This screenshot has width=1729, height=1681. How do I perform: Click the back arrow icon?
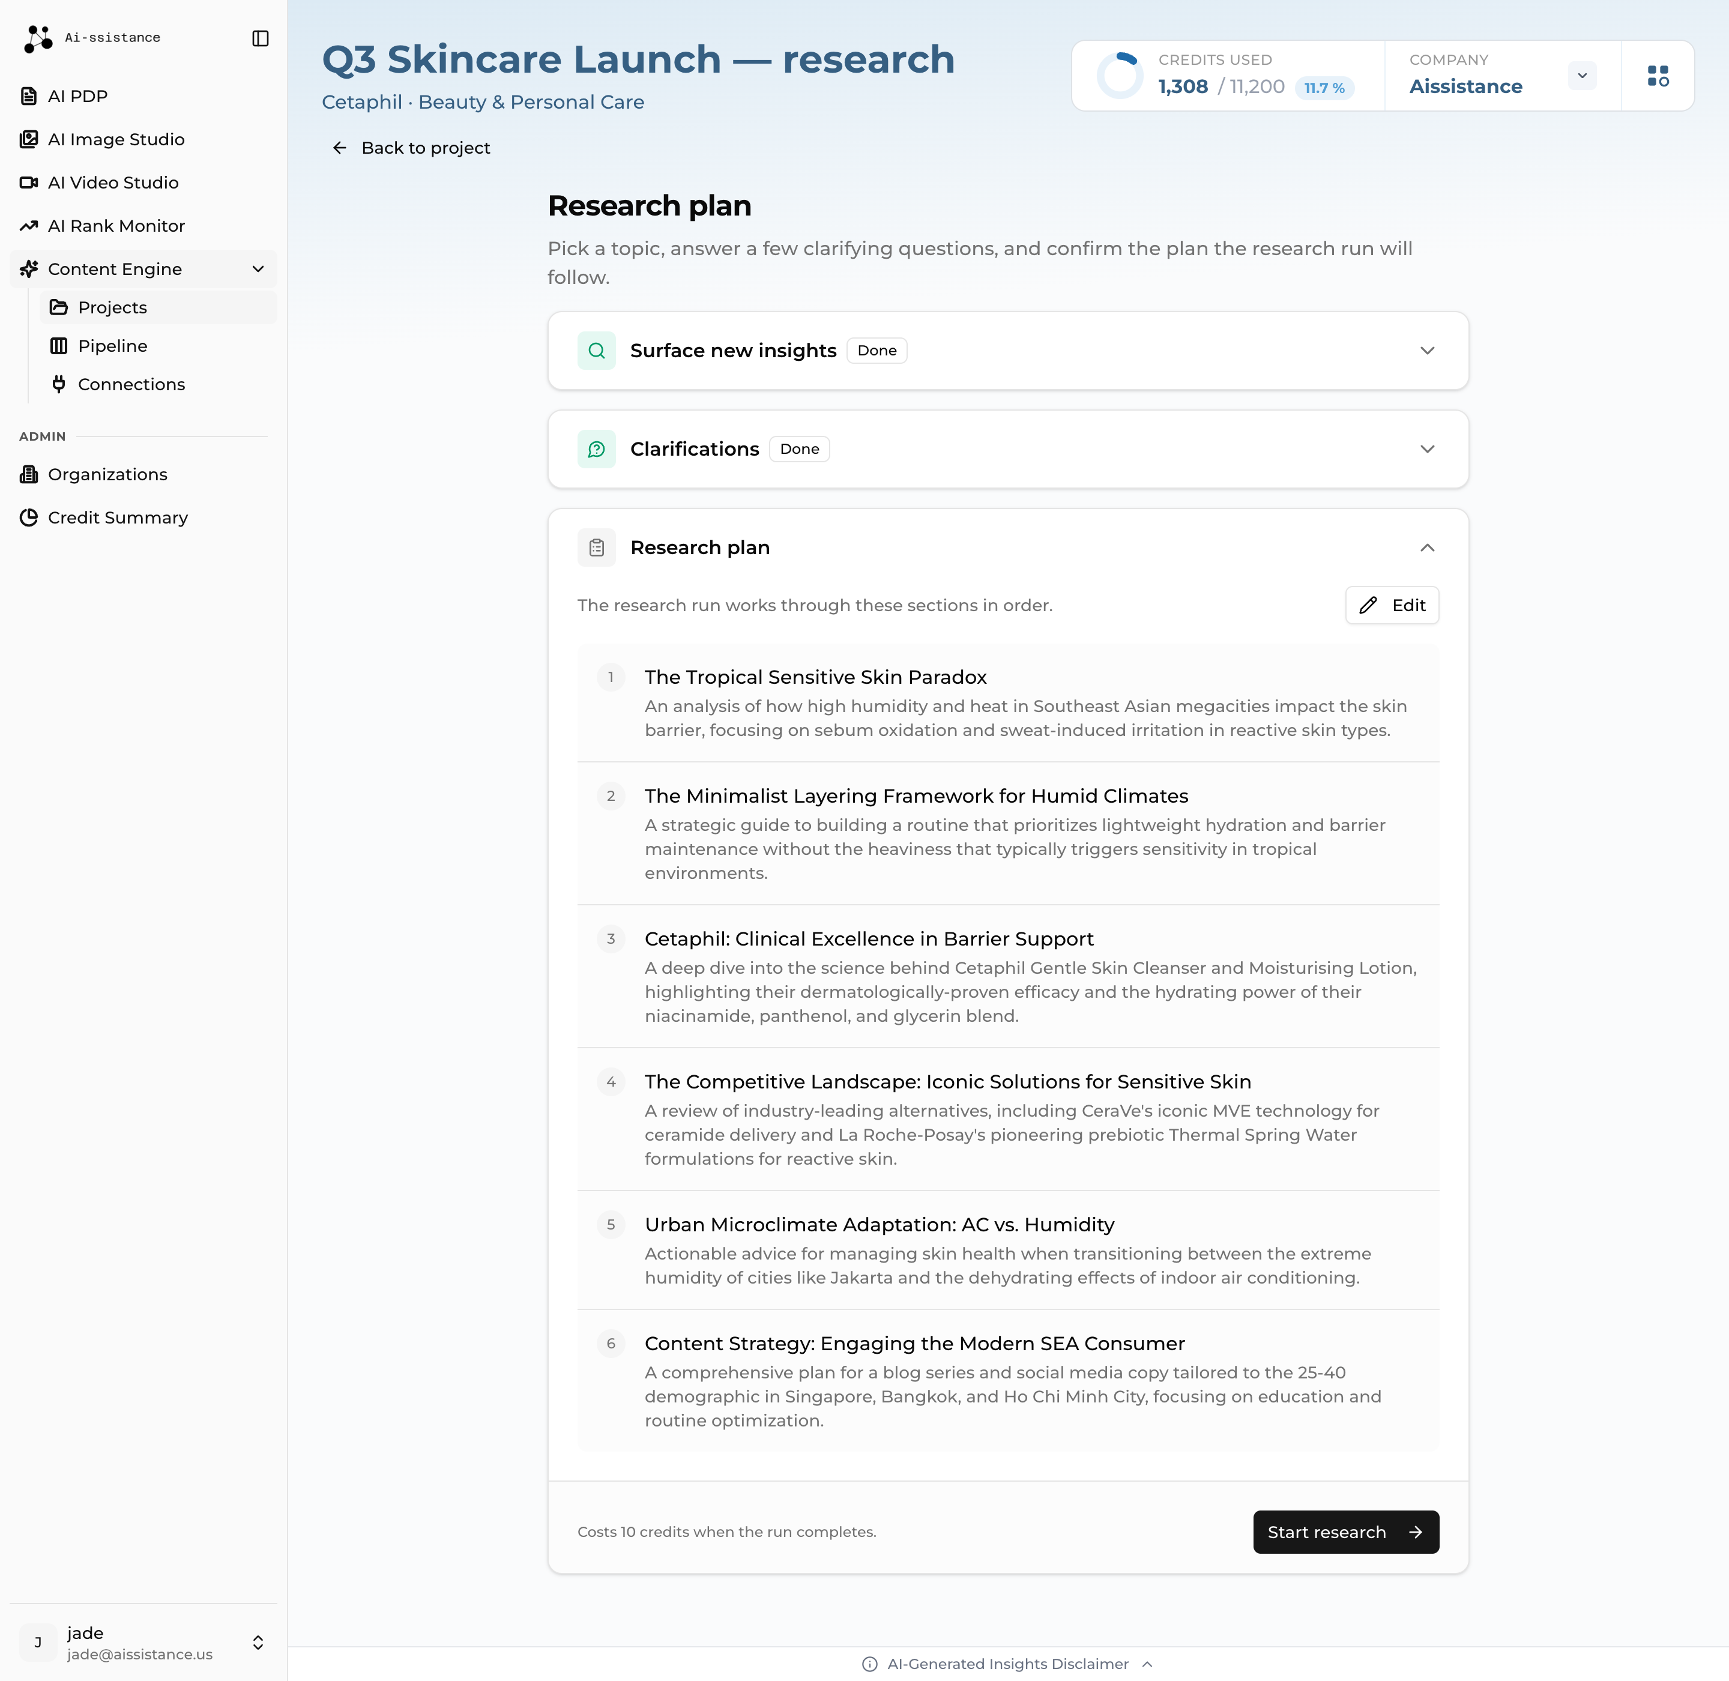tap(339, 148)
